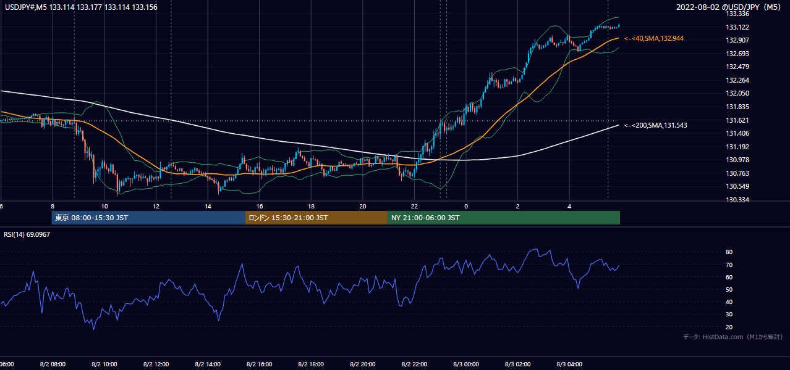Click the 8/2 14:00 time axis label
Image resolution: width=790 pixels, height=370 pixels.
tap(208, 364)
